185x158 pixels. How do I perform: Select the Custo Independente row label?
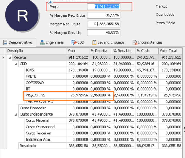pyautogui.click(x=36, y=114)
